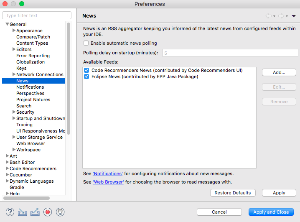This screenshot has height=222, width=300.
Task: Collapse the General tree node
Action: [7, 24]
